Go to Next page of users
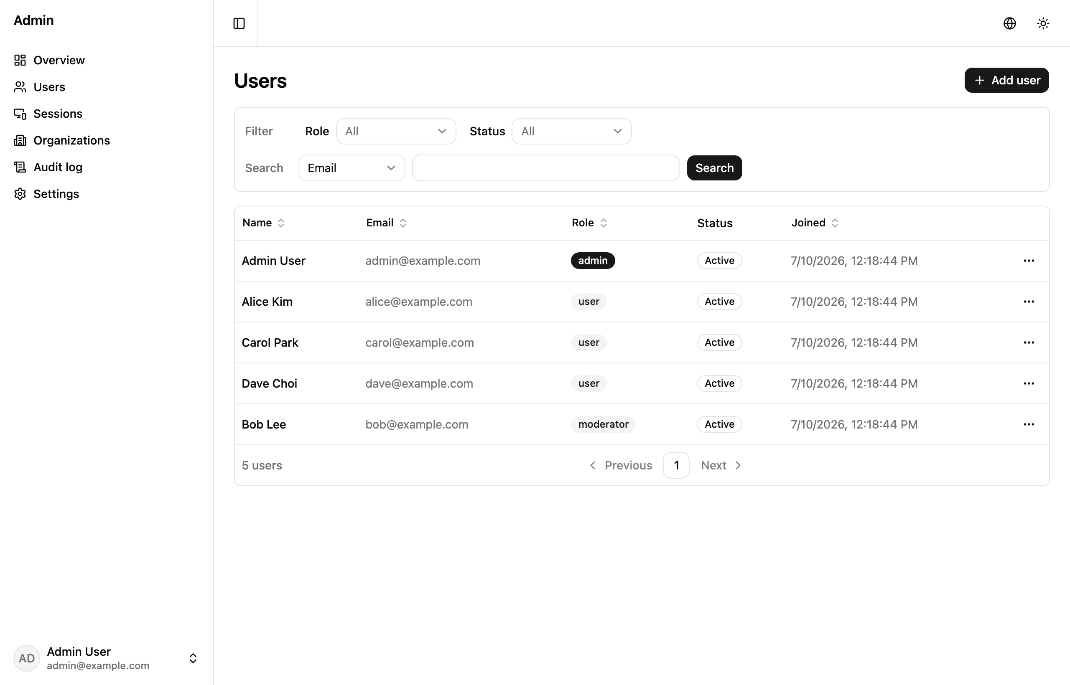 pos(721,465)
